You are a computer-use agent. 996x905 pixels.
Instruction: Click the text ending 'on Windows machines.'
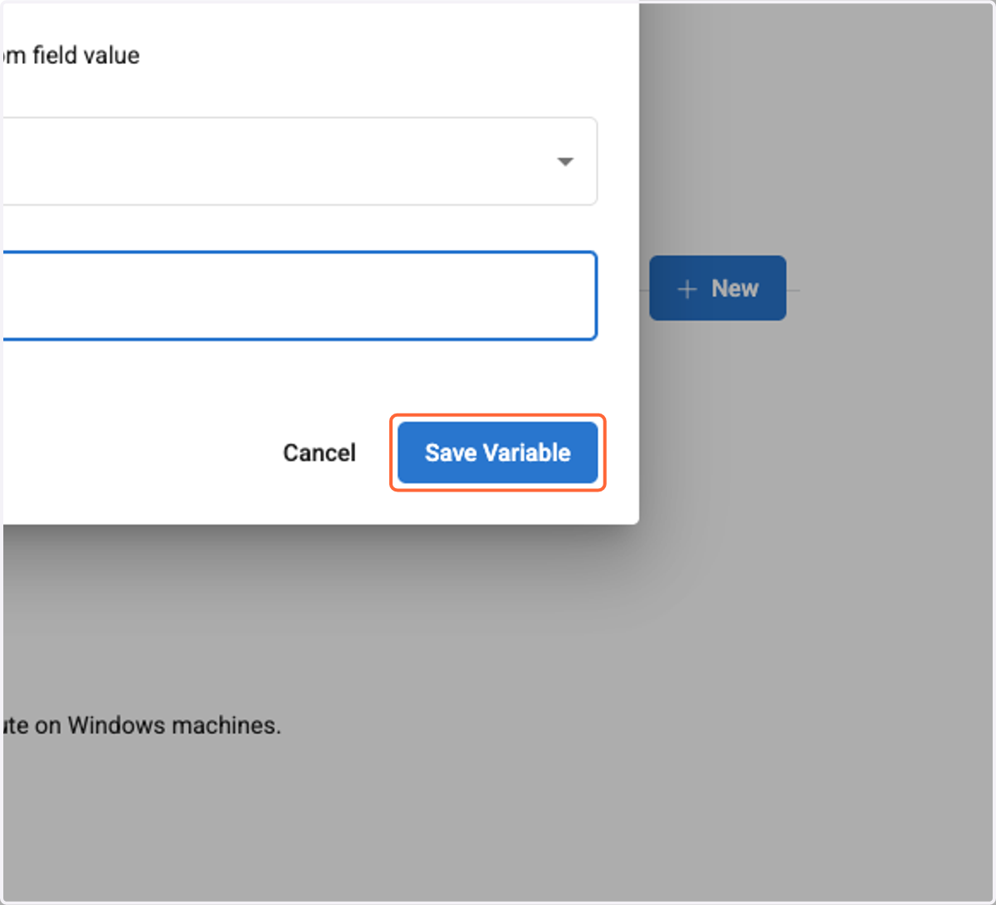pyautogui.click(x=142, y=725)
